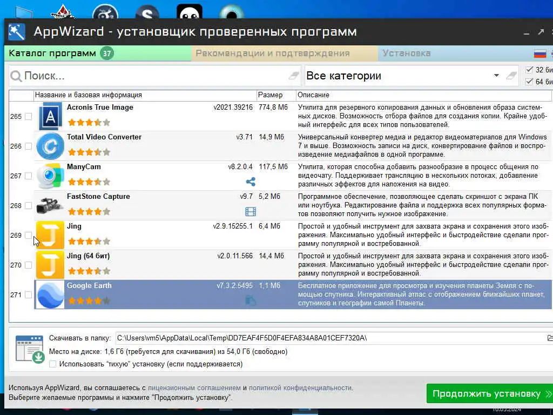Clear the search field with eraser icon
Screen dimensions: 553x415
(293, 76)
